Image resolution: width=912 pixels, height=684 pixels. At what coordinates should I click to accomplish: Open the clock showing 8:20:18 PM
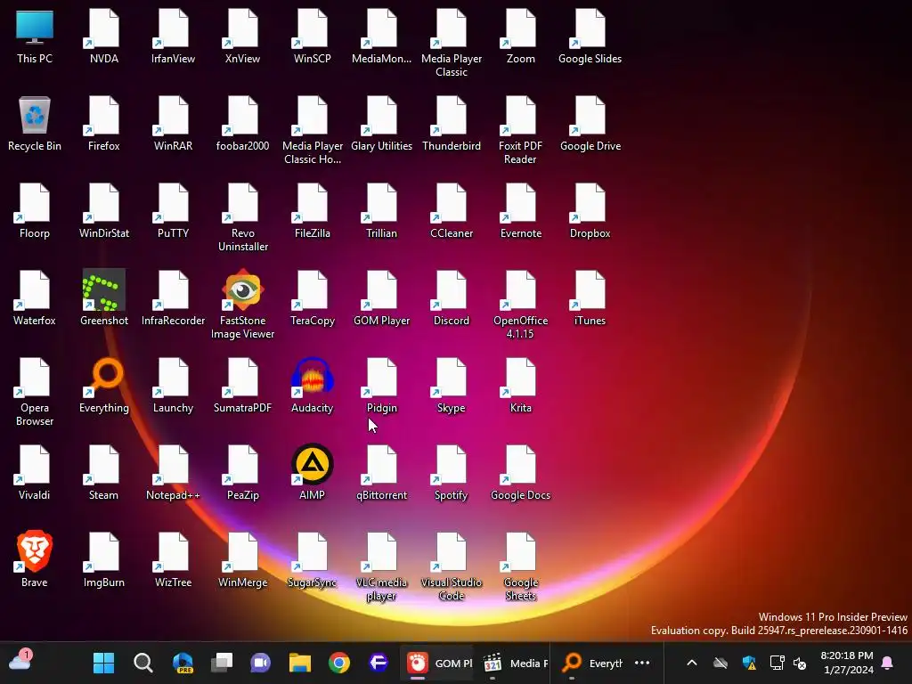click(x=848, y=663)
